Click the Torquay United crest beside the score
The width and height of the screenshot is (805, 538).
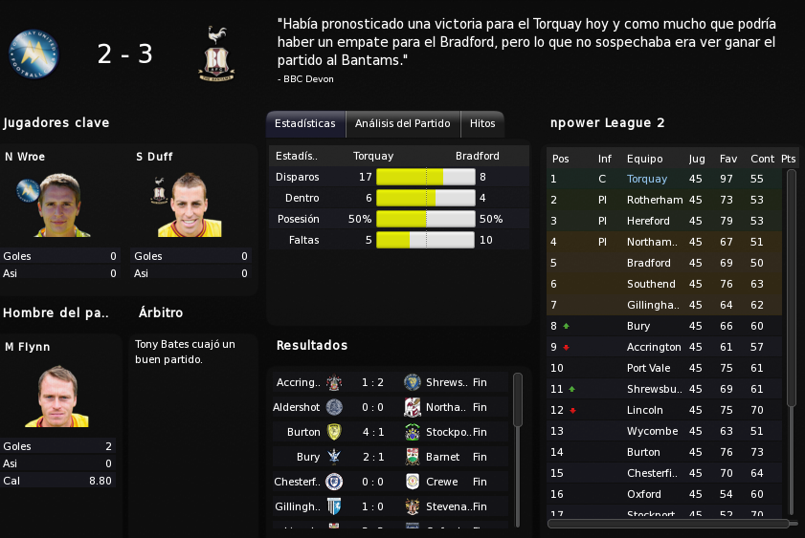[x=34, y=54]
